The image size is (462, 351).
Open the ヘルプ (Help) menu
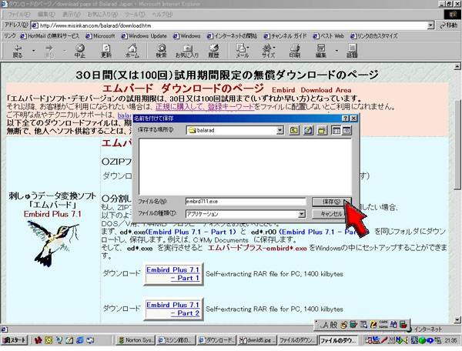162,14
